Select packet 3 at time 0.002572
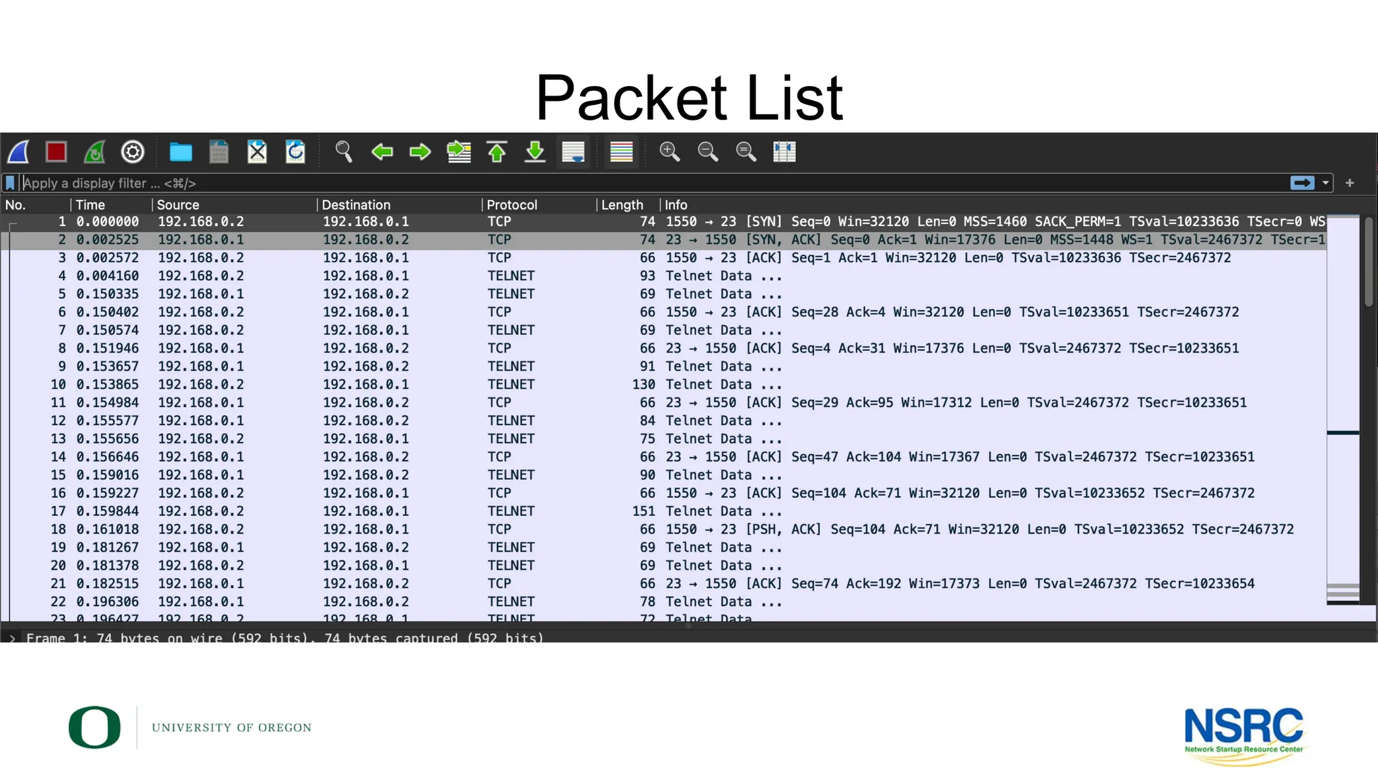The width and height of the screenshot is (1378, 775). (x=663, y=258)
